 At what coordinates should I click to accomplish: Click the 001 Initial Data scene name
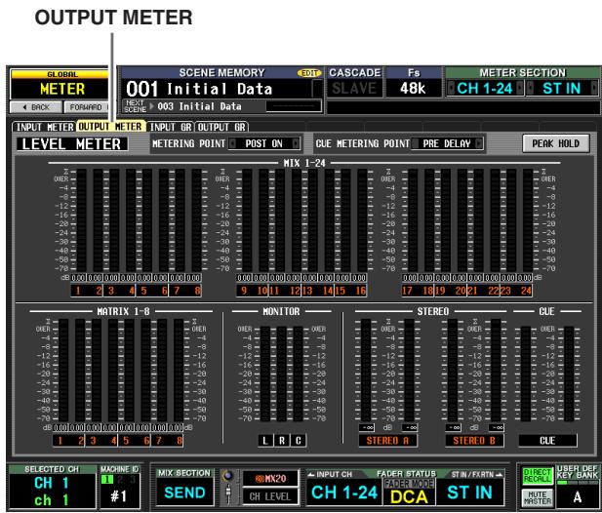217,89
